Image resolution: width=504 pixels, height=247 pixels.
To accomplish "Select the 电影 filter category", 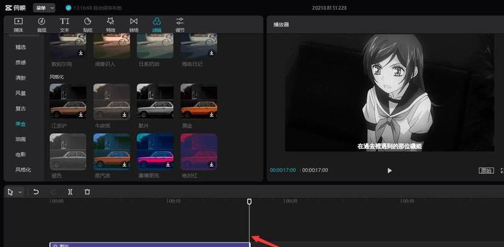I will (20, 154).
